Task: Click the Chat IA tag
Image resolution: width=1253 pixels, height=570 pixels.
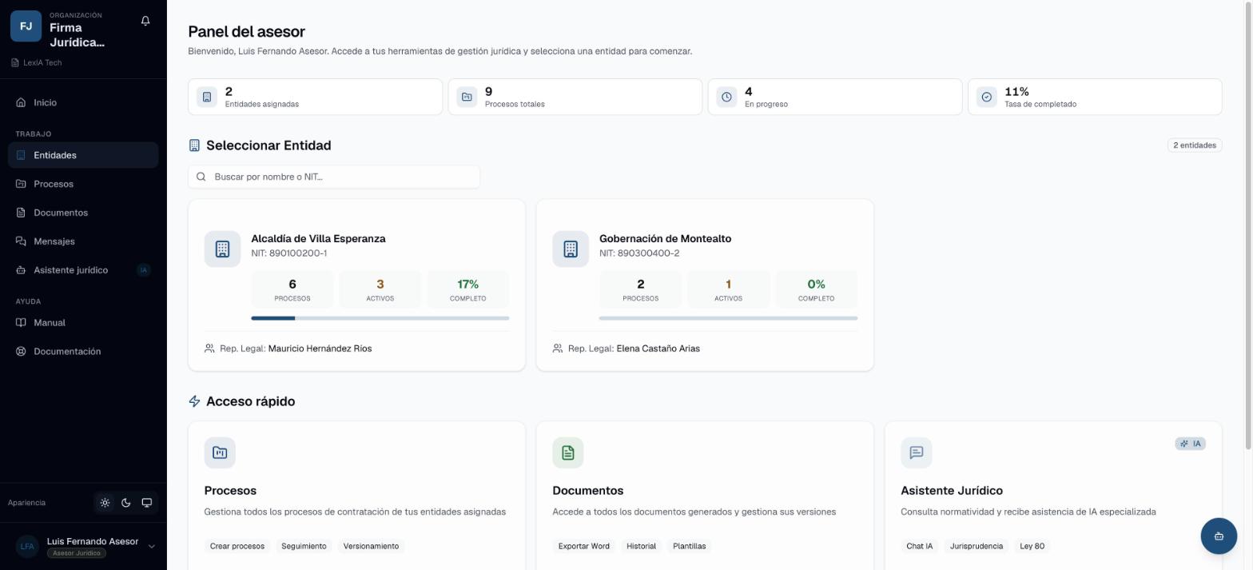Action: (919, 546)
